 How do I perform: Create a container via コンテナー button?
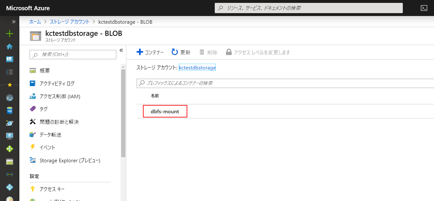pos(150,52)
